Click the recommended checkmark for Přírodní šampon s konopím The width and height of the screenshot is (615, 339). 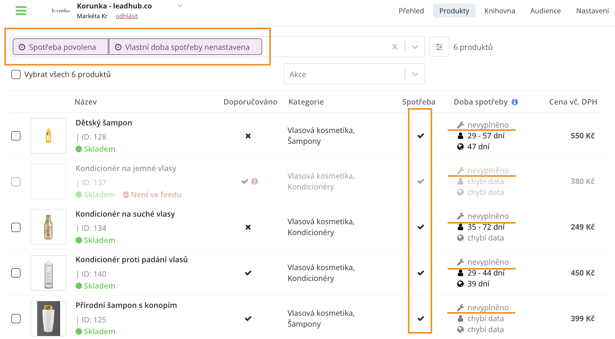point(248,318)
